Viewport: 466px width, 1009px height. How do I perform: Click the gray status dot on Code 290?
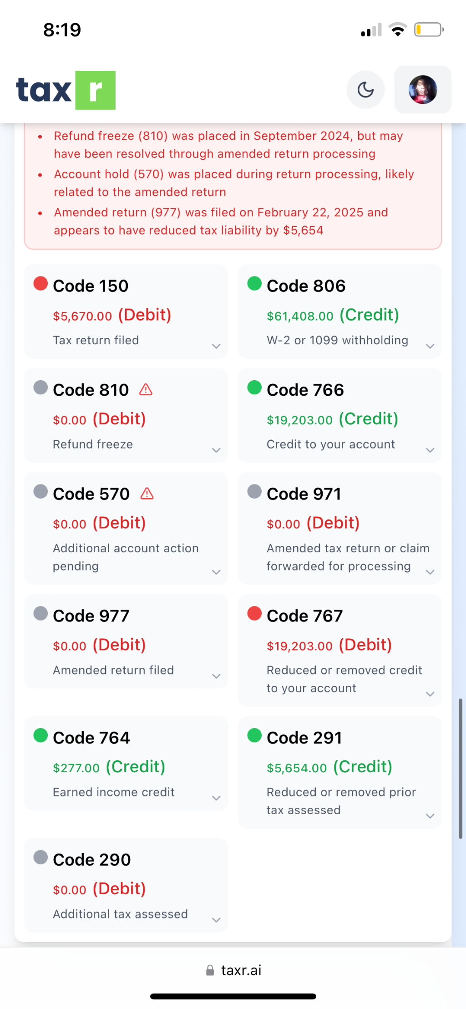coord(41,857)
